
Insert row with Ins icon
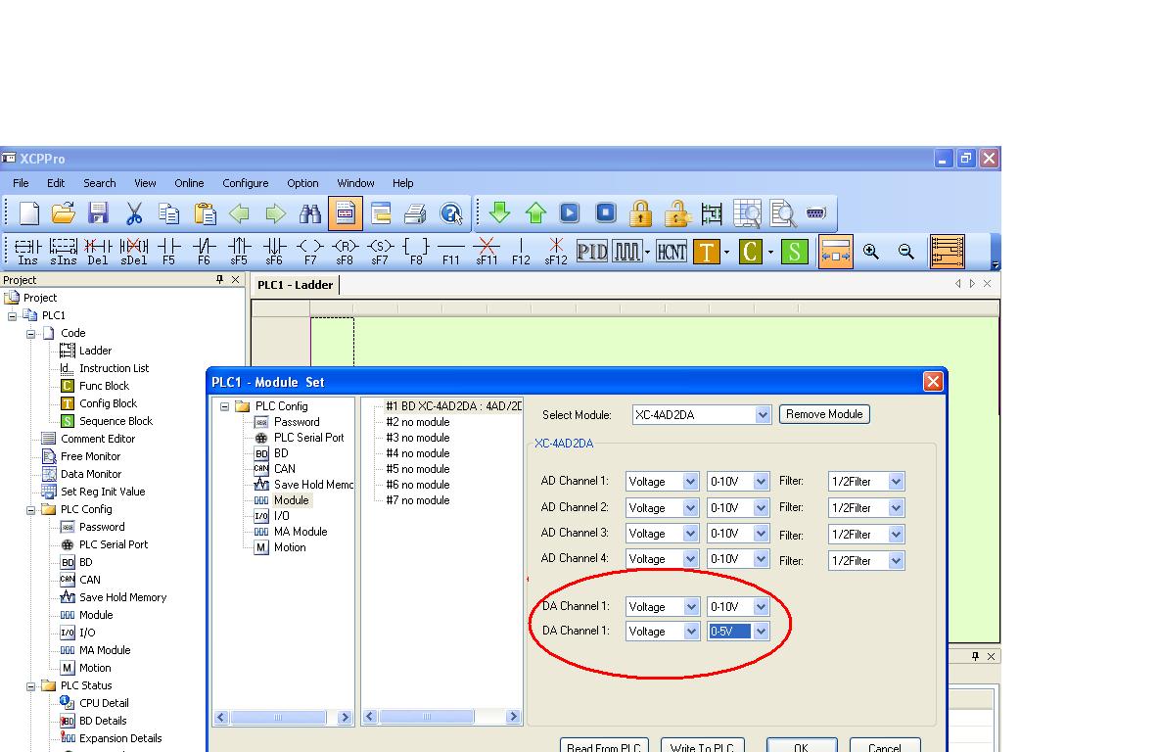point(28,252)
